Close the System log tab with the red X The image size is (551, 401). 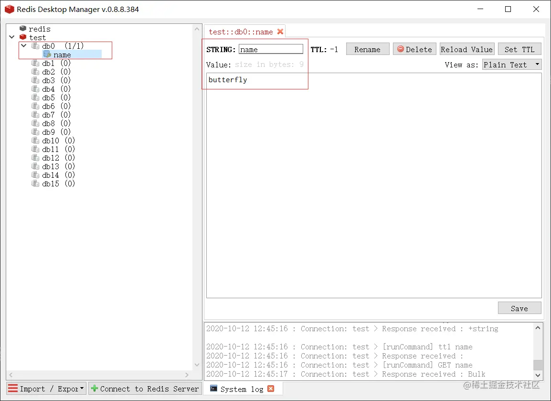click(x=271, y=389)
